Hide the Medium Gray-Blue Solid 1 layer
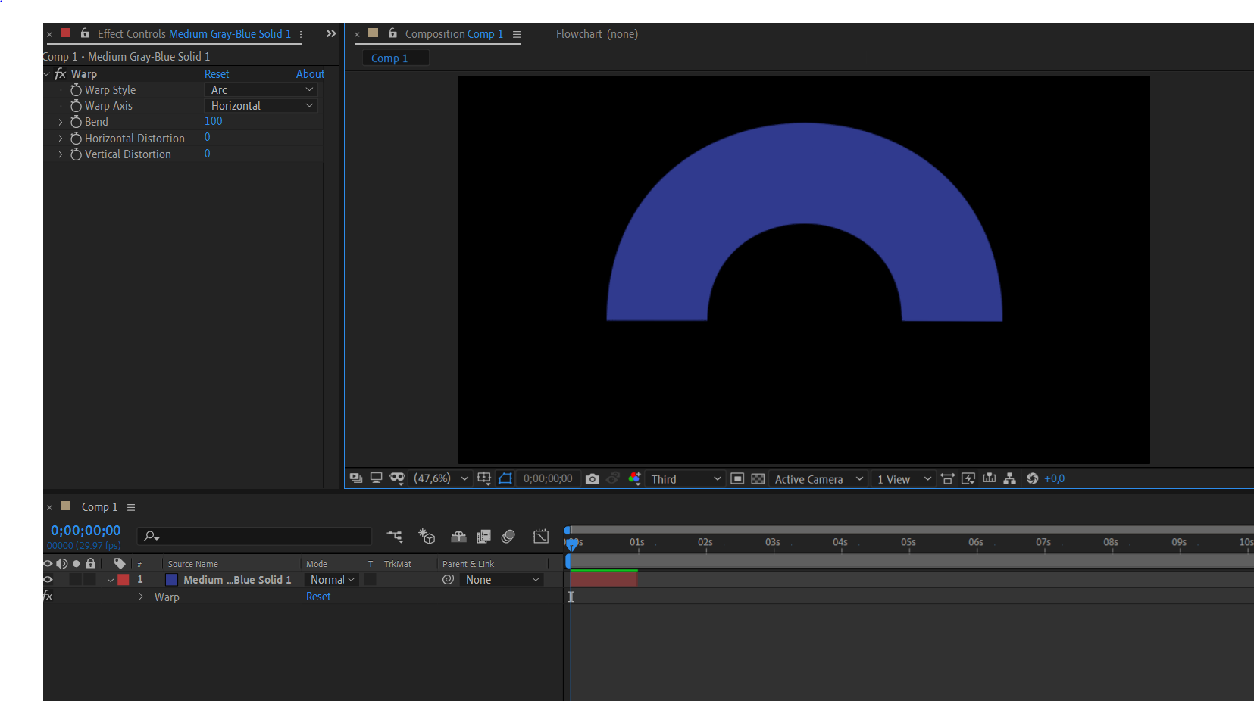 click(48, 580)
